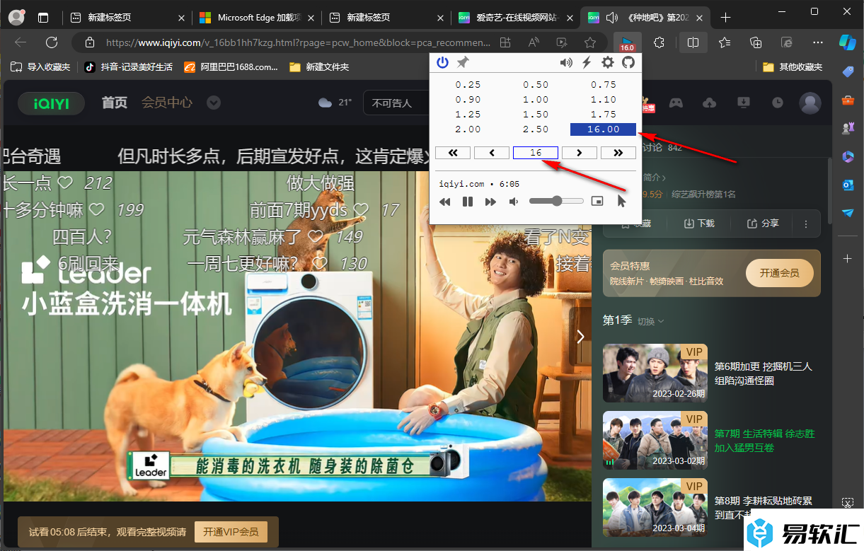Toggle picture-in-picture from popup
Screen dimensions: 864x551
point(598,202)
